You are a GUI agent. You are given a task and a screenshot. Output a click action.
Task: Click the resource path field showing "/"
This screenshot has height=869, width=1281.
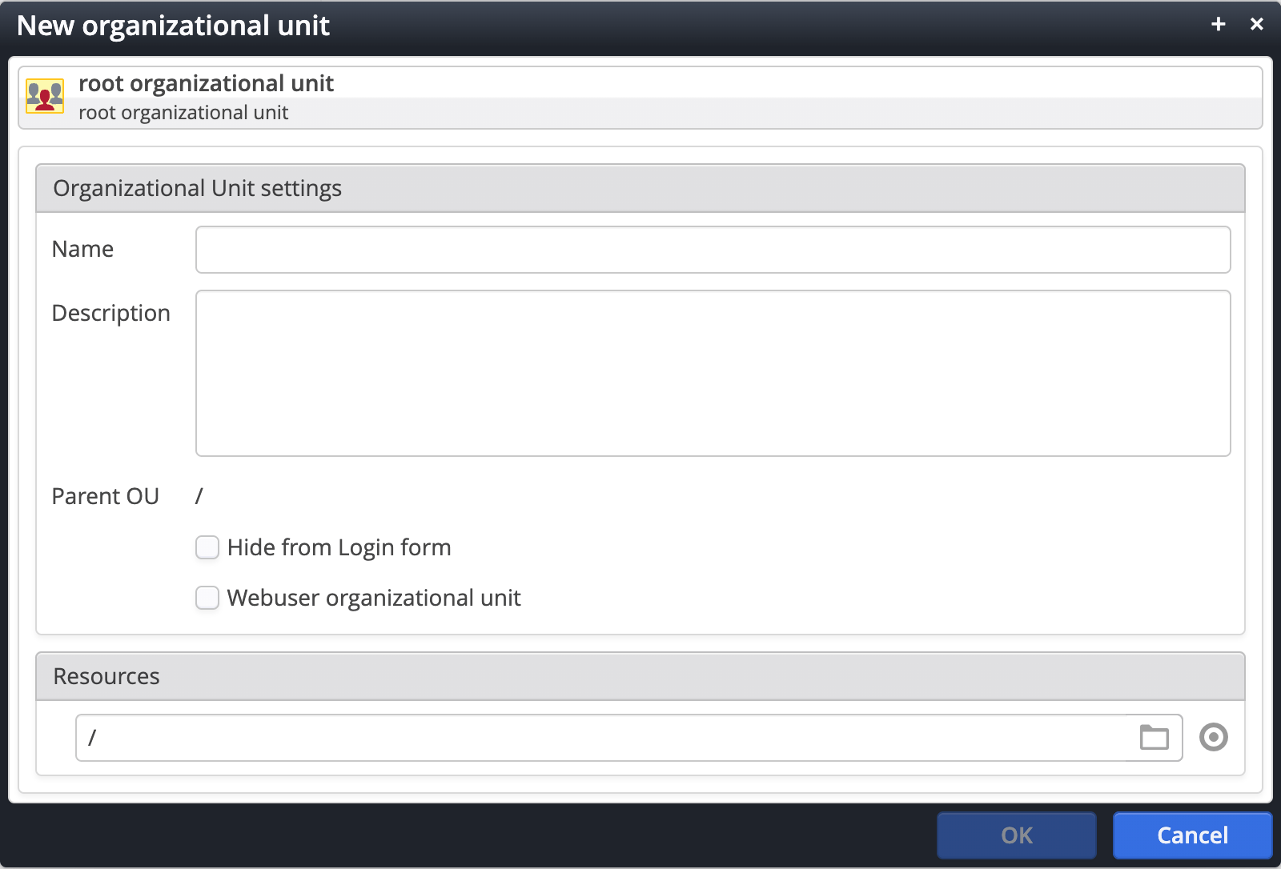coord(560,737)
